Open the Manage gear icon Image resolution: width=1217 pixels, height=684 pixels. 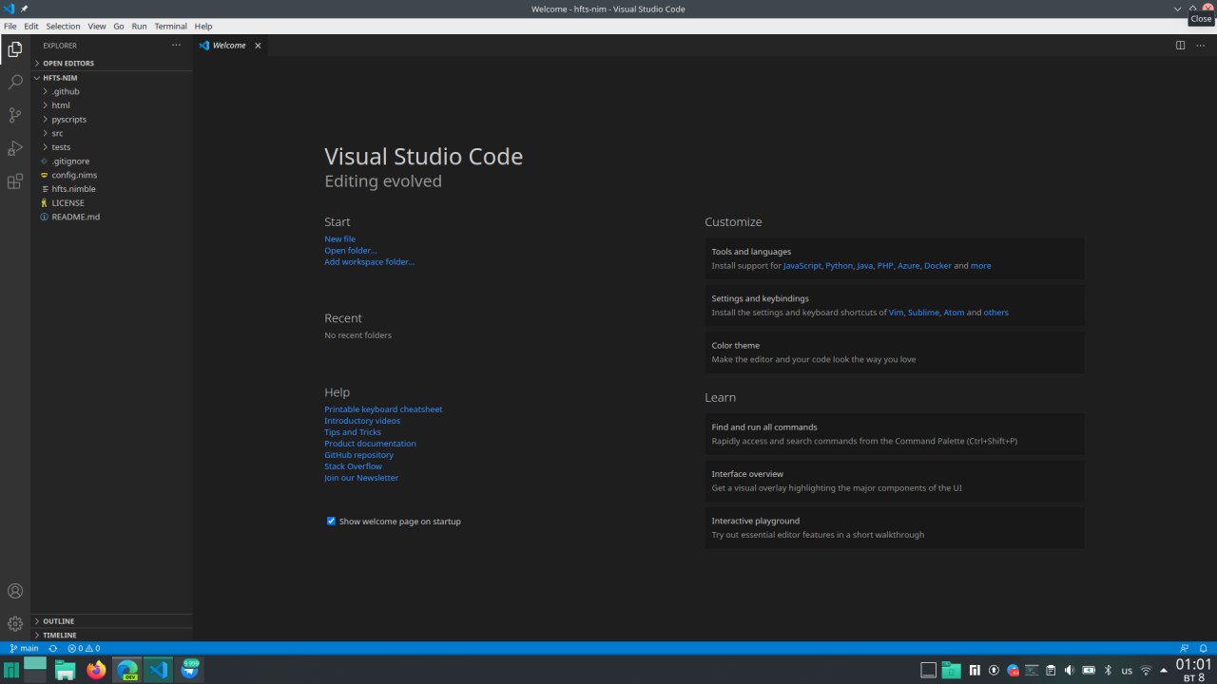15,624
